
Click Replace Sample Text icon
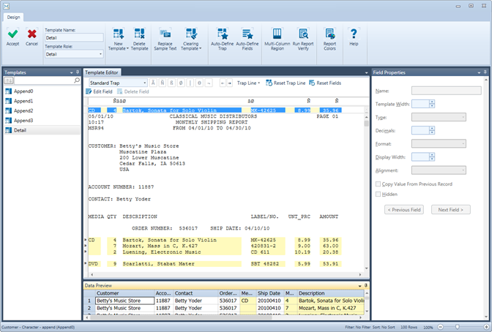click(x=167, y=35)
